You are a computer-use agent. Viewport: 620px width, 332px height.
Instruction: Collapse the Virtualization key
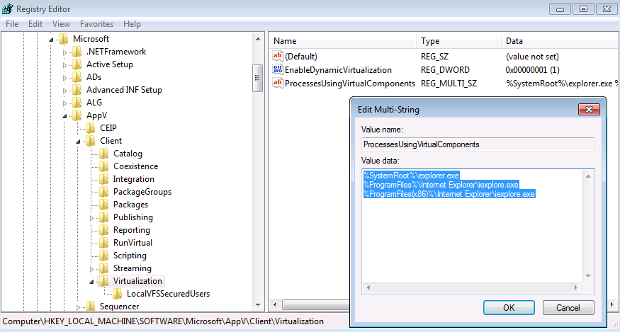coord(91,282)
